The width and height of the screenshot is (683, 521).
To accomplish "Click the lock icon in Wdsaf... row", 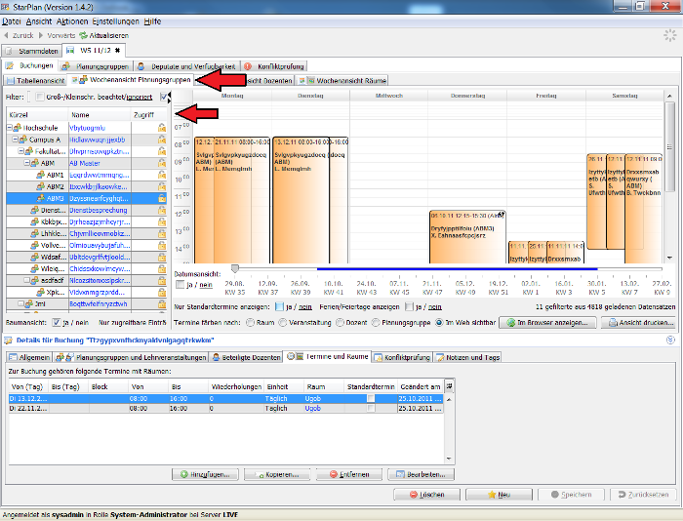I will click(162, 257).
